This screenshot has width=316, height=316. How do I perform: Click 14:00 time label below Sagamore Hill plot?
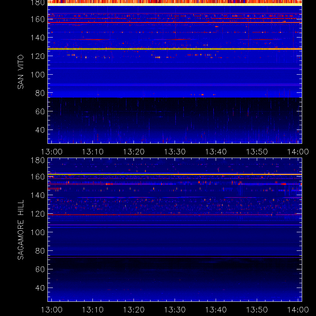tap(298, 310)
